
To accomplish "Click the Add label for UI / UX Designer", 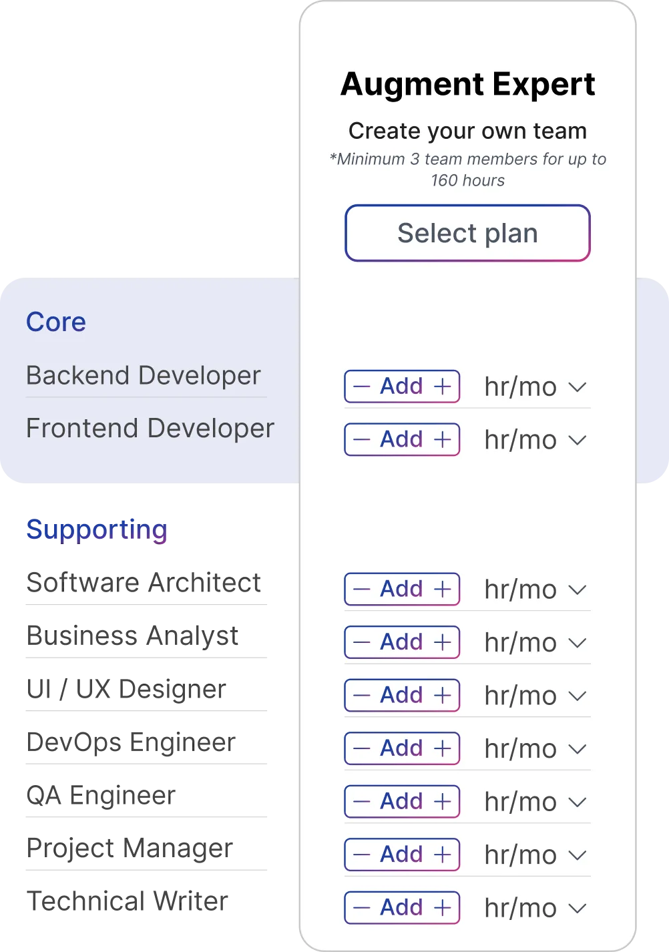I will [x=401, y=695].
